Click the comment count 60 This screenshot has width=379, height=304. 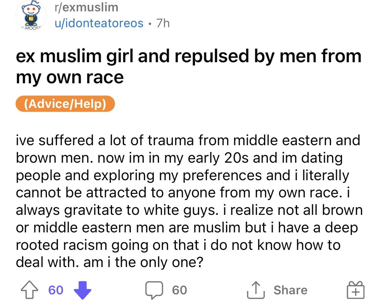(x=179, y=290)
